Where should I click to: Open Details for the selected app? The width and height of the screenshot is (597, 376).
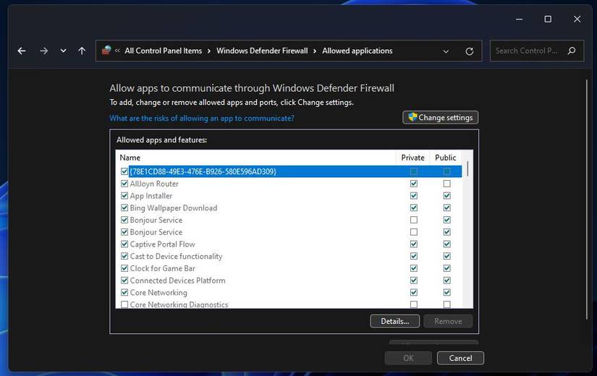coord(395,321)
